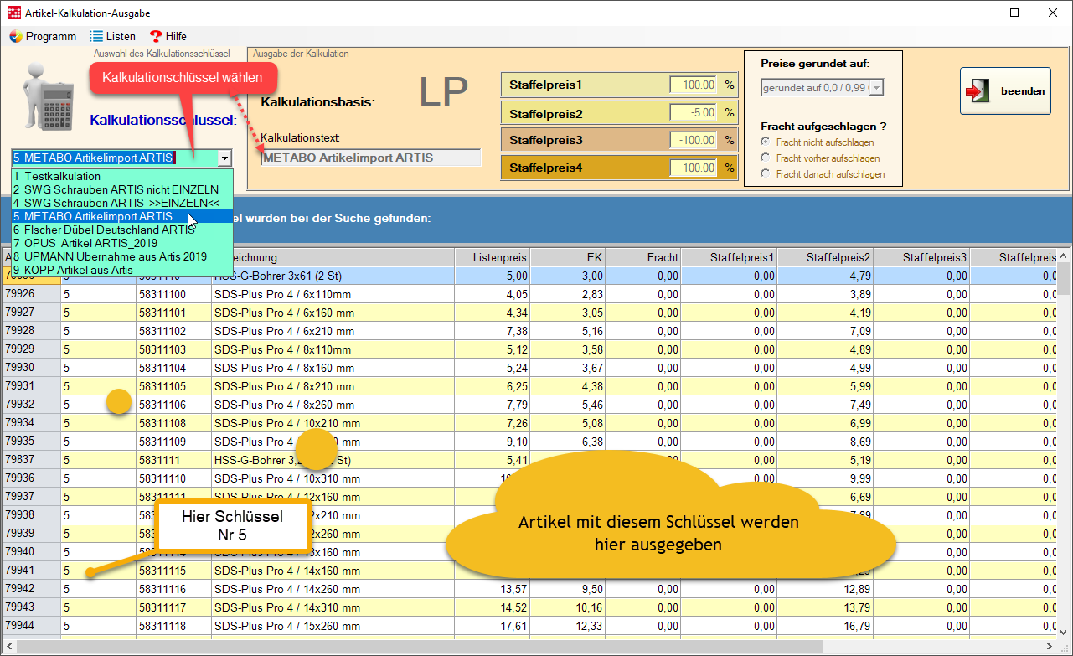Open the Listen menu
The width and height of the screenshot is (1073, 656).
[112, 36]
